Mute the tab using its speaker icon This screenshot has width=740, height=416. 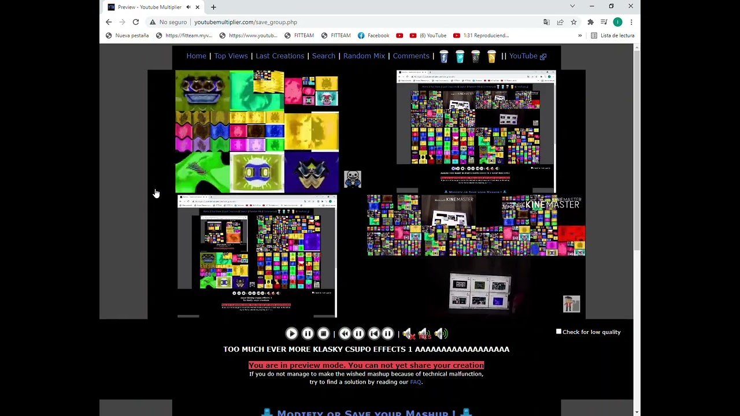(x=188, y=7)
